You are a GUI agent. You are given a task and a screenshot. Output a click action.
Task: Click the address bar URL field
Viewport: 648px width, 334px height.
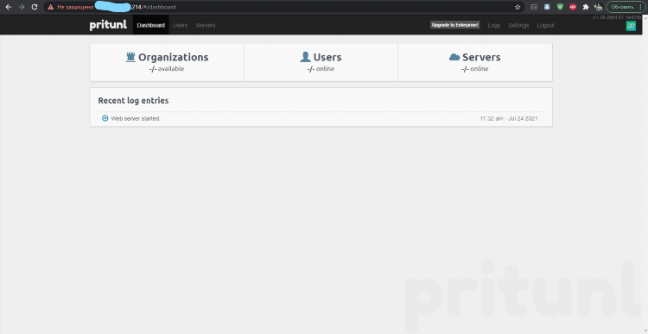point(283,7)
